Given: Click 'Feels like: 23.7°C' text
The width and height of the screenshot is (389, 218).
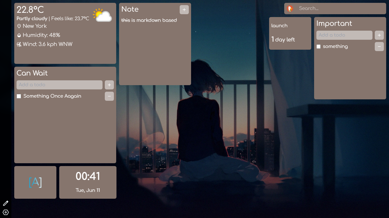Looking at the screenshot, I should pos(70,18).
